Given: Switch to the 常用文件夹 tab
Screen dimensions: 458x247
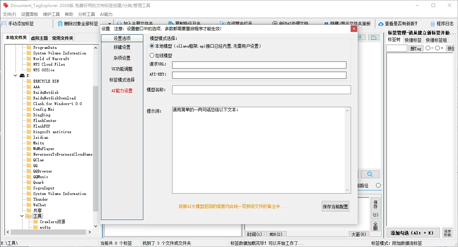Looking at the screenshot, I should 62,38.
